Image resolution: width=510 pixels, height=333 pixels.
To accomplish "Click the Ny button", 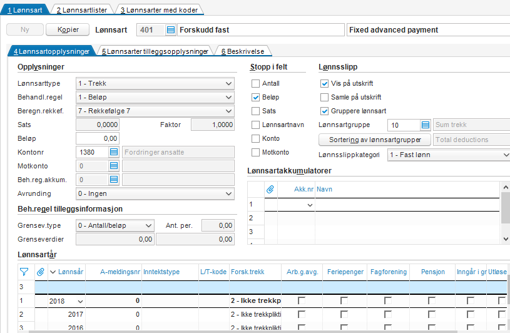I will (25, 29).
